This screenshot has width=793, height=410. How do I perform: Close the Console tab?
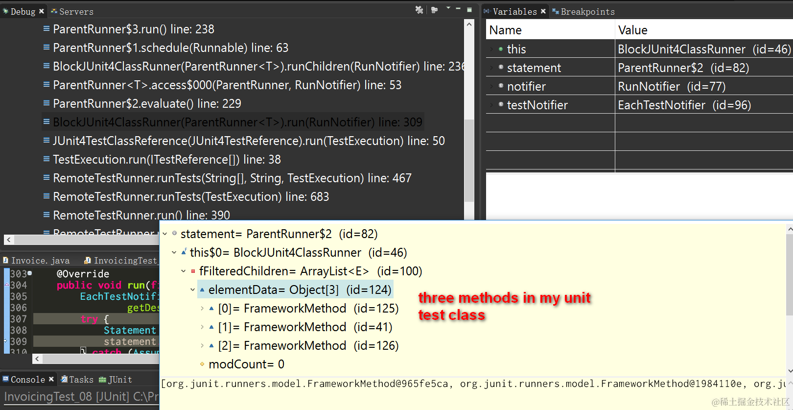coord(51,379)
